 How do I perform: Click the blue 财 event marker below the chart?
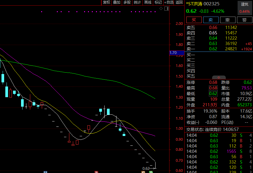coord(45,172)
